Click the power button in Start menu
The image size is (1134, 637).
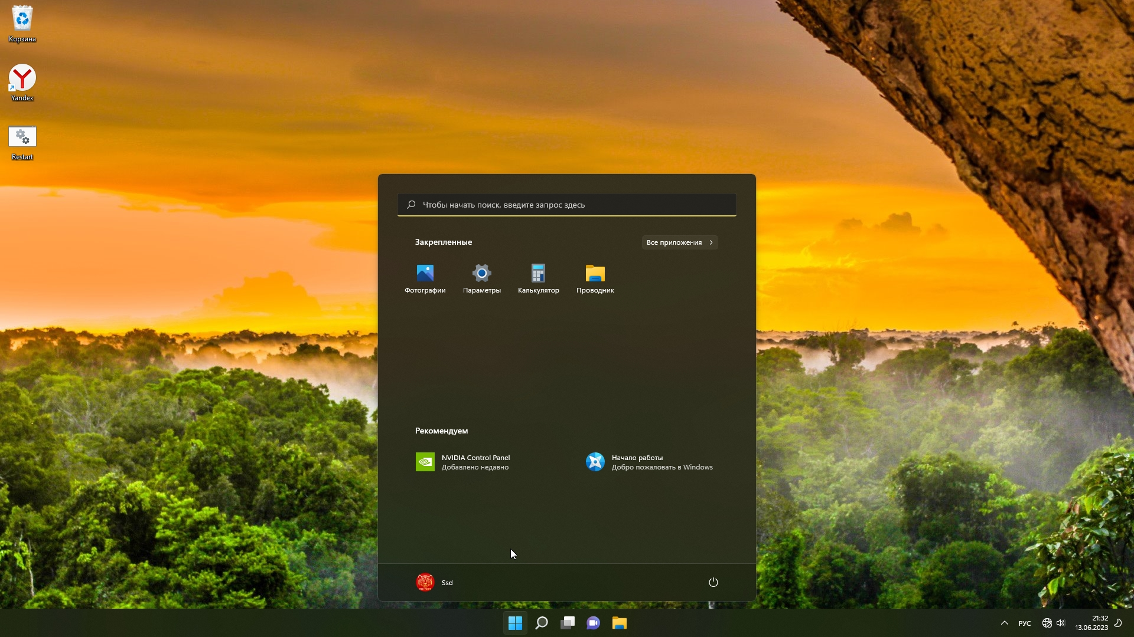pyautogui.click(x=713, y=582)
